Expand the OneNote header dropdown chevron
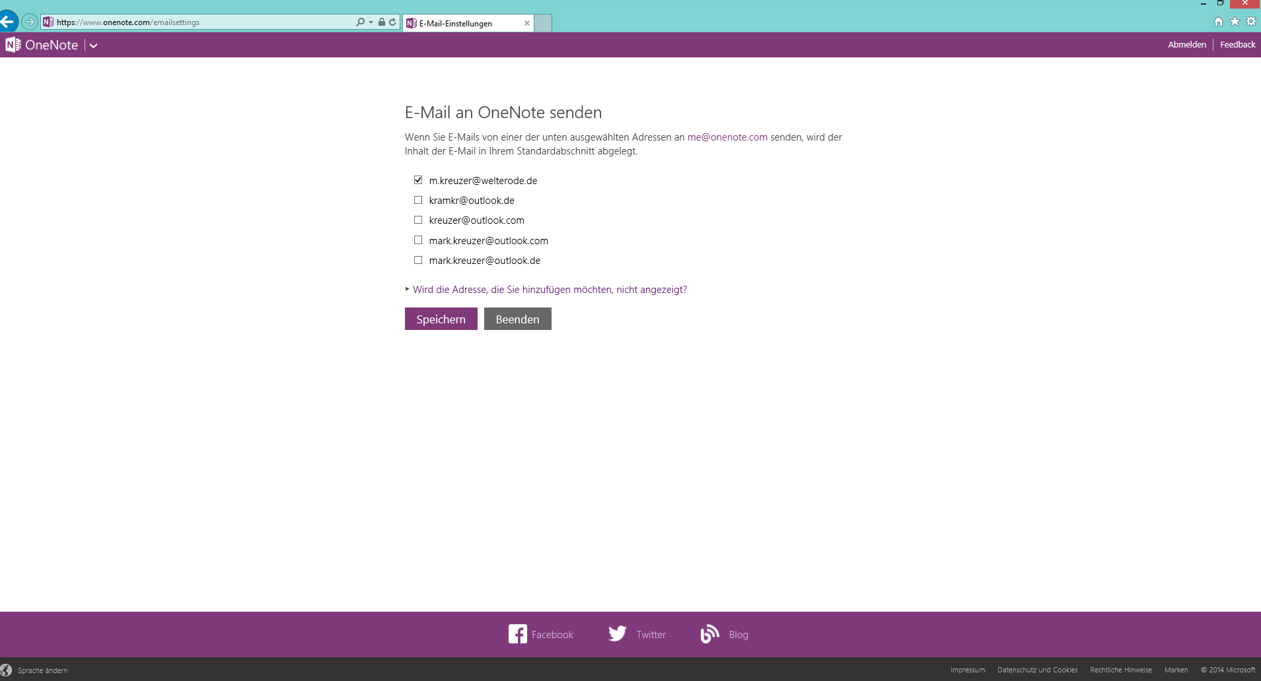Image resolution: width=1261 pixels, height=681 pixels. [x=94, y=46]
